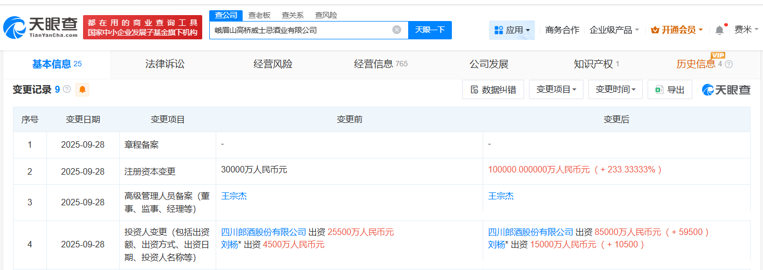Image resolution: width=763 pixels, height=270 pixels.
Task: Clear the search box with X icon
Action: pyautogui.click(x=397, y=30)
